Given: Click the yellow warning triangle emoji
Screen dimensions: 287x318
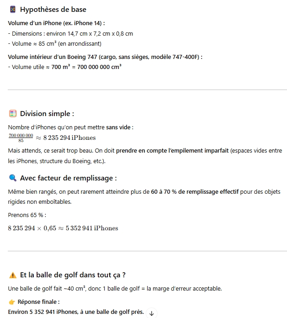Looking at the screenshot, I should point(13,275).
